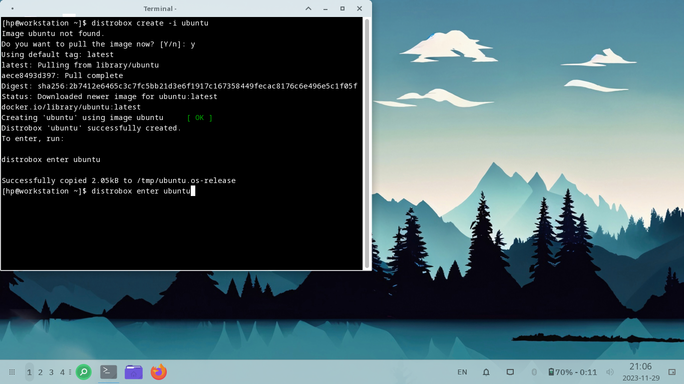The height and width of the screenshot is (384, 684).
Task: Close the Terminal window
Action: (360, 8)
